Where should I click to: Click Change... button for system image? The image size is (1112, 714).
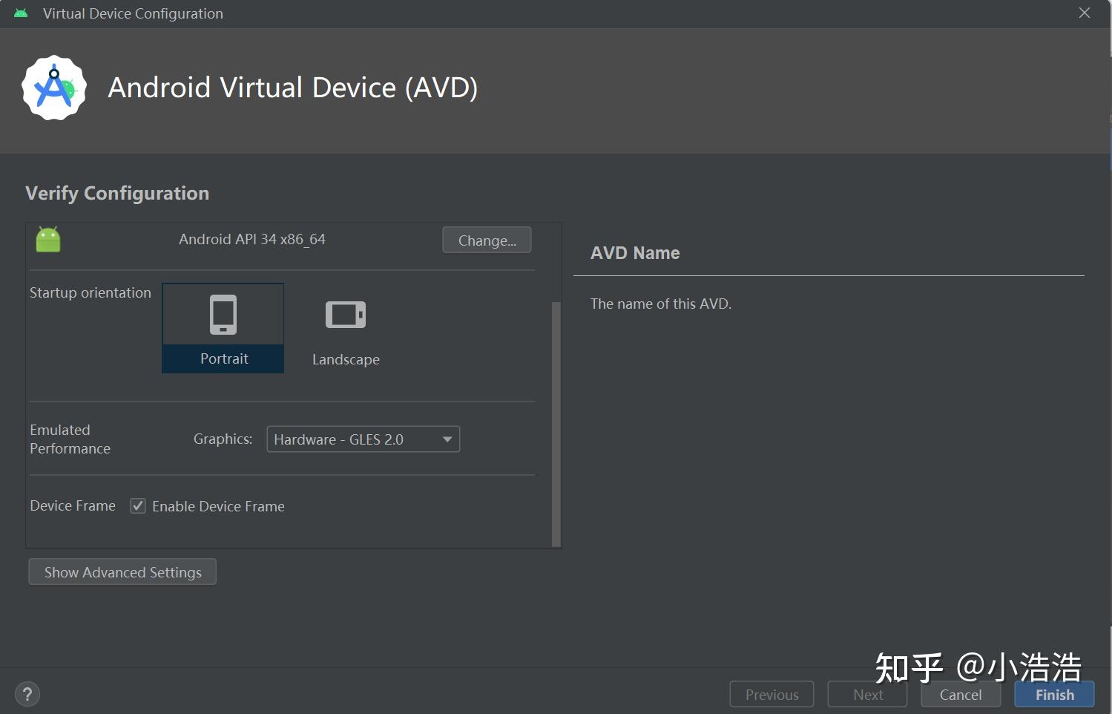[x=487, y=240]
